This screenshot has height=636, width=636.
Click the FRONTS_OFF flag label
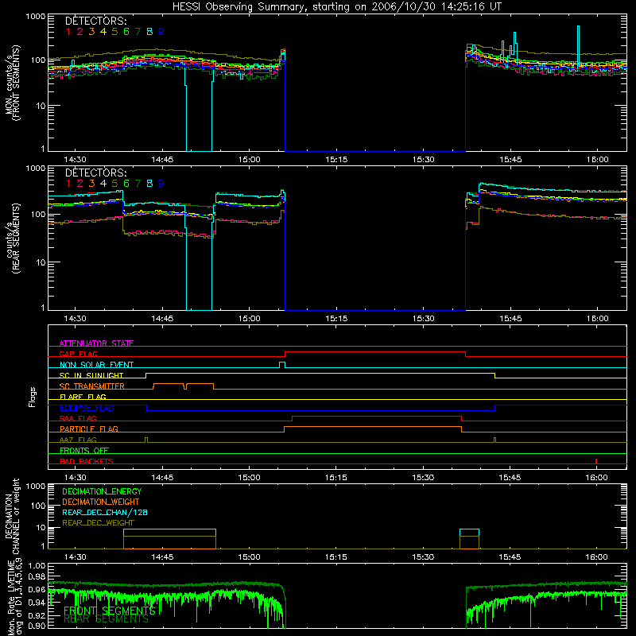pos(84,450)
